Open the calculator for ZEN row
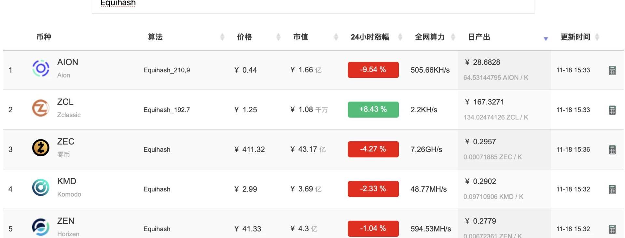Image resolution: width=625 pixels, height=238 pixels. point(612,229)
